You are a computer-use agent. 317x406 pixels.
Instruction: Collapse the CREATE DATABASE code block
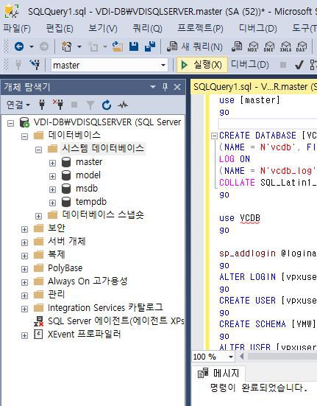[x=214, y=136]
